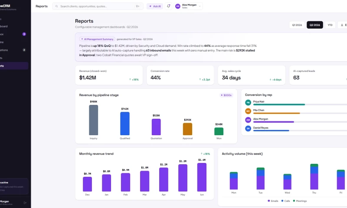Click the Mon stacked activity bar
Image resolution: width=347 pixels, height=208 pixels.
234,181
